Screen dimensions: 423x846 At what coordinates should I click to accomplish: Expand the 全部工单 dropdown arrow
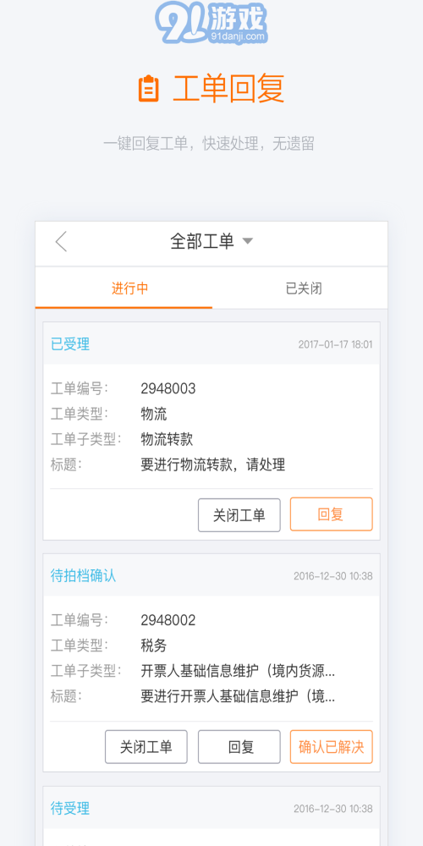[247, 241]
